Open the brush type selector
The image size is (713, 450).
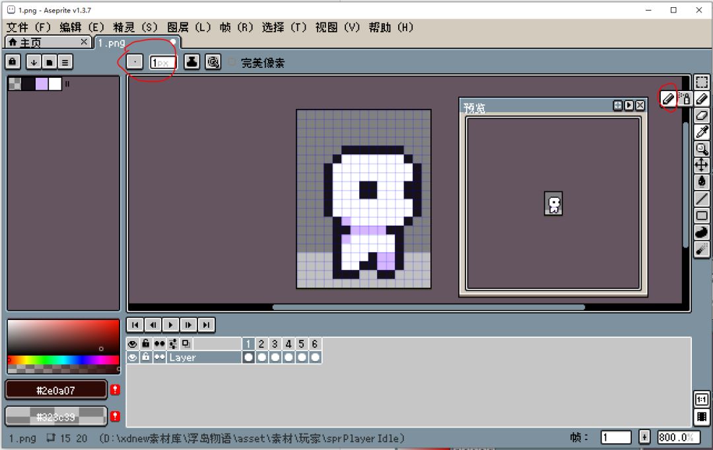pyautogui.click(x=135, y=62)
